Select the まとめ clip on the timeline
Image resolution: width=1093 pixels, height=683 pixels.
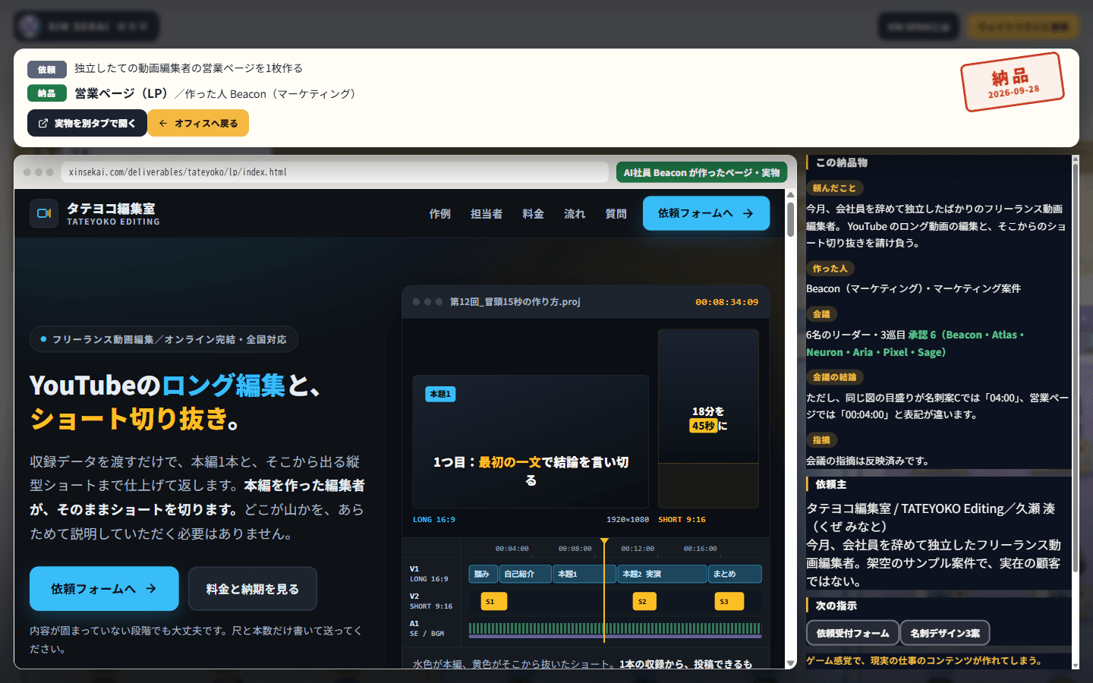(735, 574)
